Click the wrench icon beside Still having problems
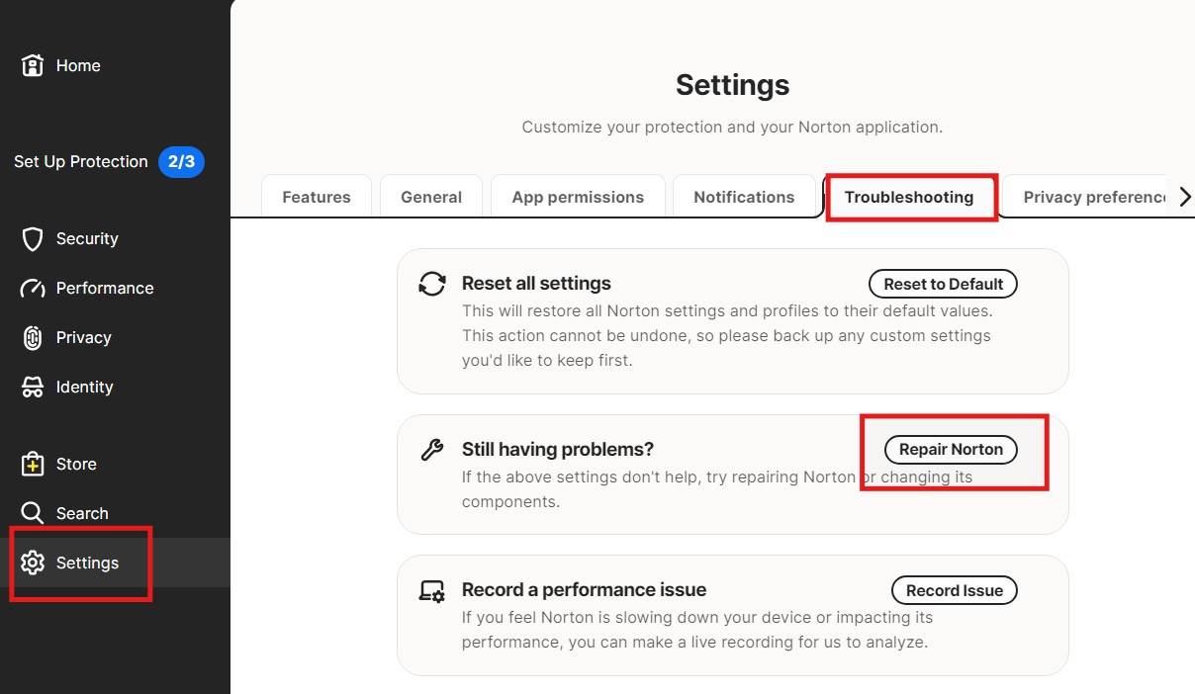 [x=432, y=450]
